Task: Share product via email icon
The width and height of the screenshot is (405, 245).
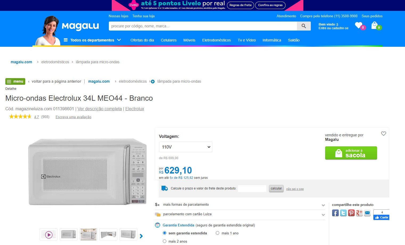Action: pyautogui.click(x=367, y=213)
